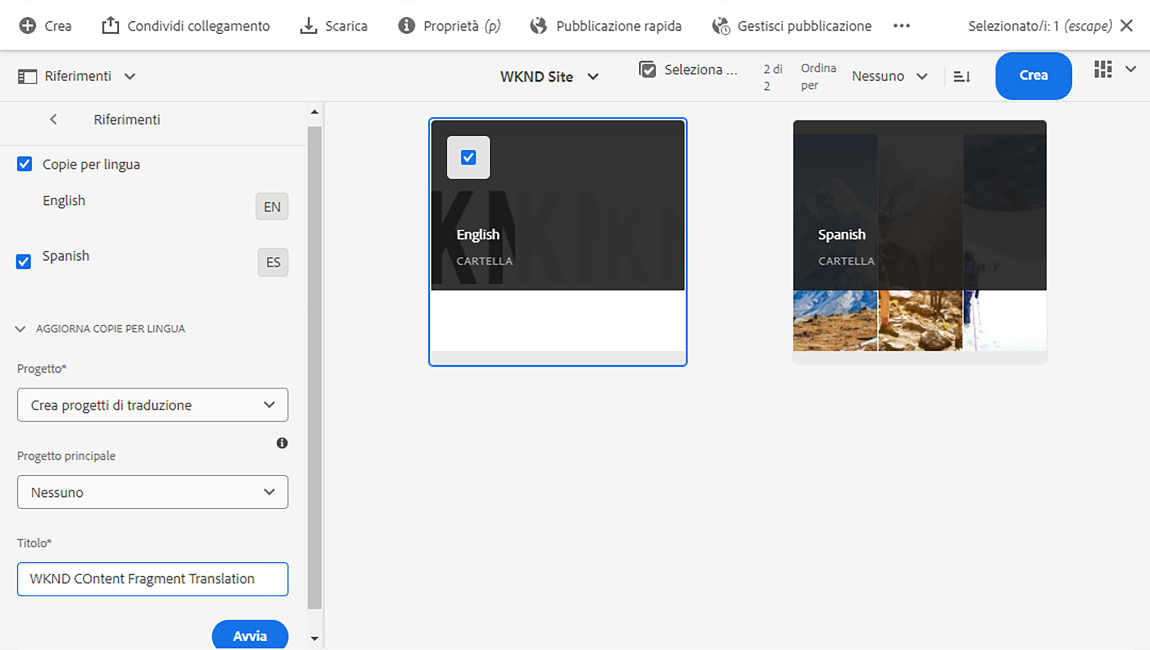Click the blue Crea button
1150x650 pixels.
1033,76
